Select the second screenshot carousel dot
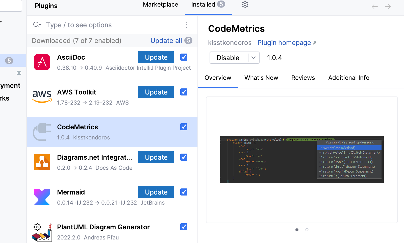404x243 pixels. [307, 230]
